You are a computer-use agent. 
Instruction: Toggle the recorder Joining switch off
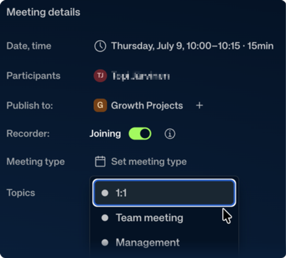(x=140, y=134)
